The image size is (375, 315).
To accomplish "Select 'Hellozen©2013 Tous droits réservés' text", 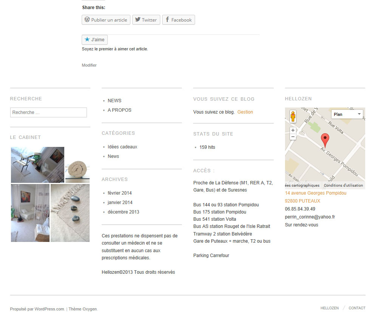I will tap(138, 272).
